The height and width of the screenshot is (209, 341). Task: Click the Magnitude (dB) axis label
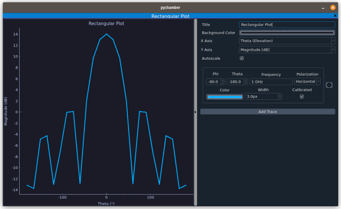click(x=6, y=111)
